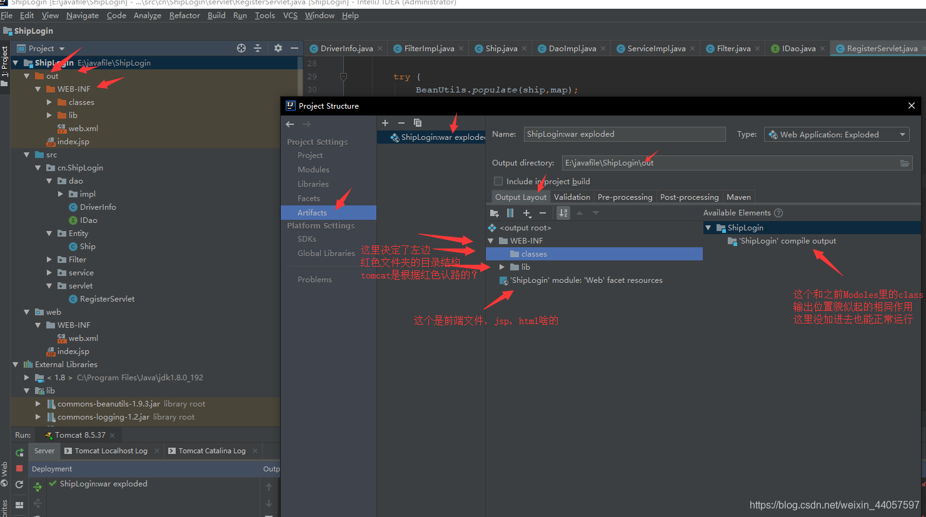Viewport: 926px width, 517px height.
Task: Open Problems in Project Structure sidebar
Action: click(315, 280)
